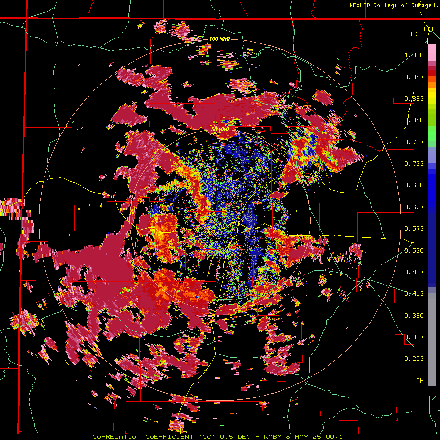Select the 0.840 legend value
The height and width of the screenshot is (440, 440).
[414, 120]
